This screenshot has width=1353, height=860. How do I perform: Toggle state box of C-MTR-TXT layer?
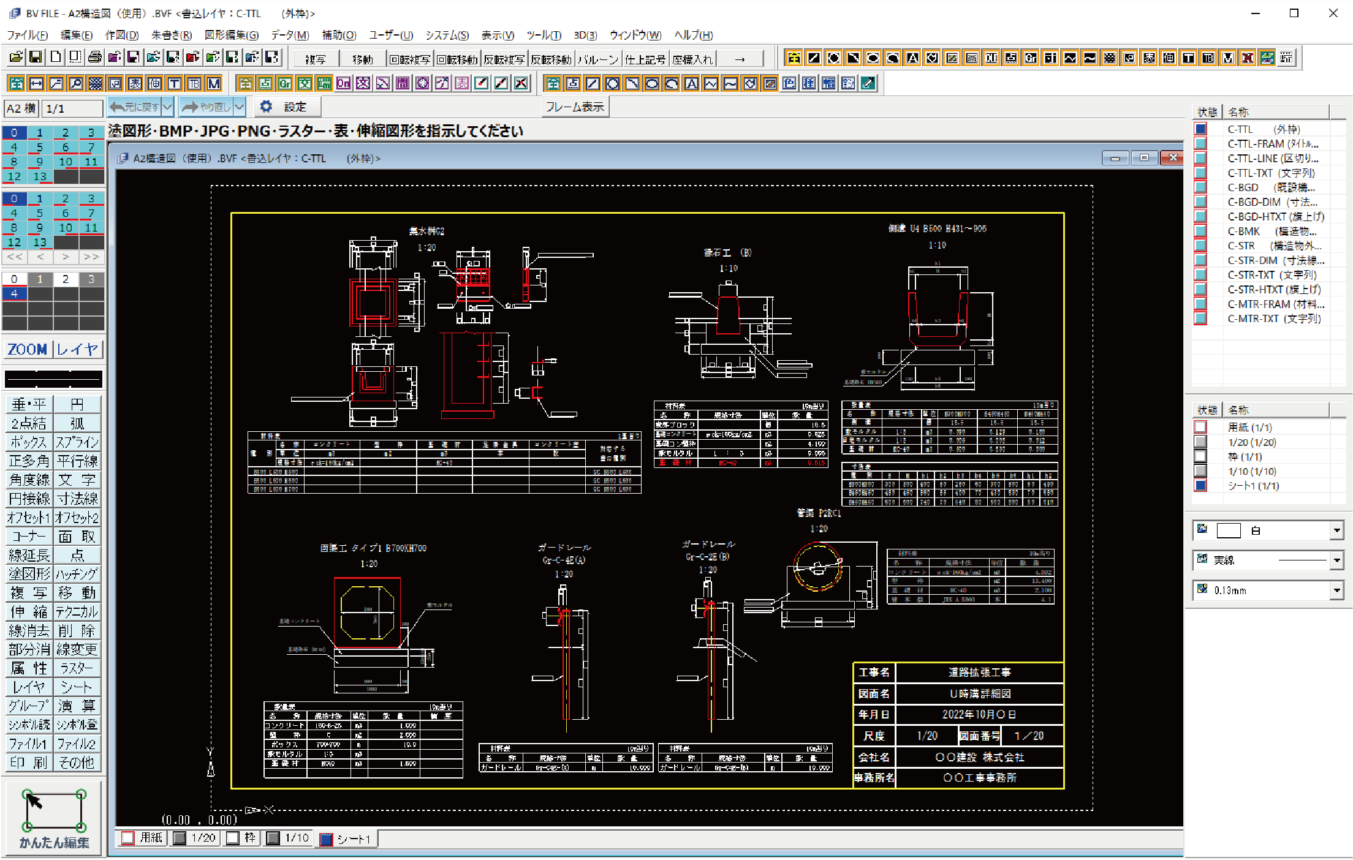[1200, 319]
